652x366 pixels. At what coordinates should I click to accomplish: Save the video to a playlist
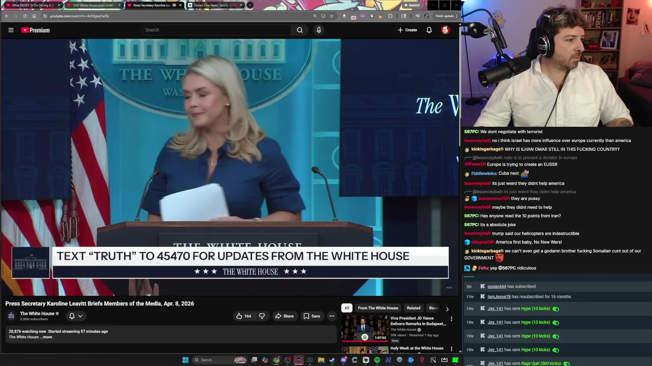click(312, 316)
